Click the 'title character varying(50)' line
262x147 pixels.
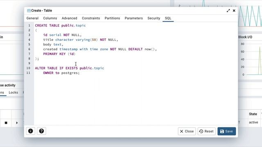pos(81,40)
